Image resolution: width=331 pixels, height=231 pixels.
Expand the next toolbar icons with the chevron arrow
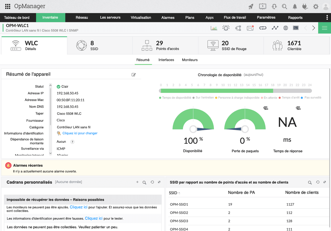pyautogui.click(x=313, y=28)
